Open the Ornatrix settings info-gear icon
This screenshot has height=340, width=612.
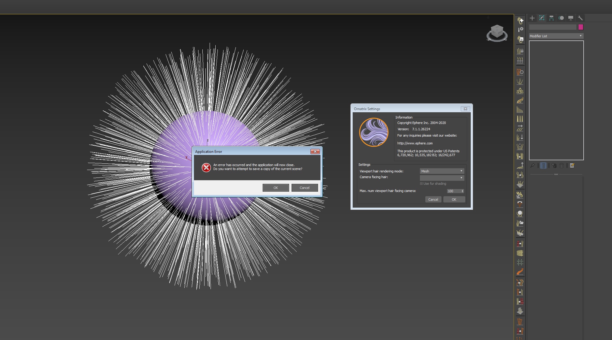click(x=520, y=29)
